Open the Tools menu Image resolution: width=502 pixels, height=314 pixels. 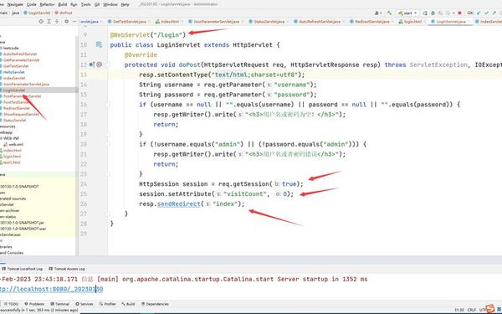(x=86, y=4)
